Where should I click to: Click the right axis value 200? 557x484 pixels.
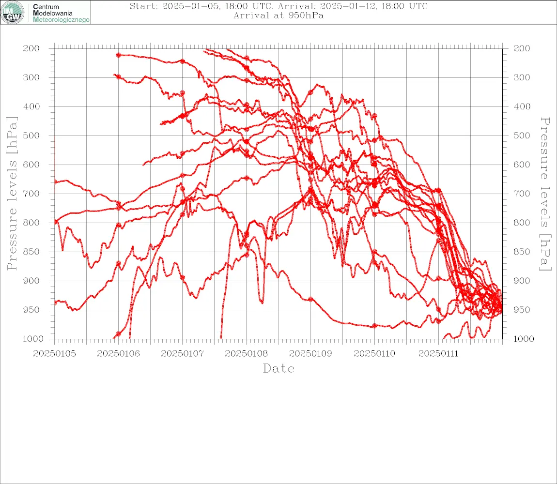pos(522,48)
